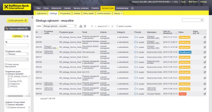Open the empty dropdown below Wszyscy

17,59
